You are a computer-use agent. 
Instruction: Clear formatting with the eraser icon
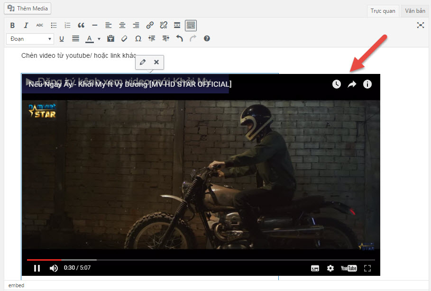124,38
